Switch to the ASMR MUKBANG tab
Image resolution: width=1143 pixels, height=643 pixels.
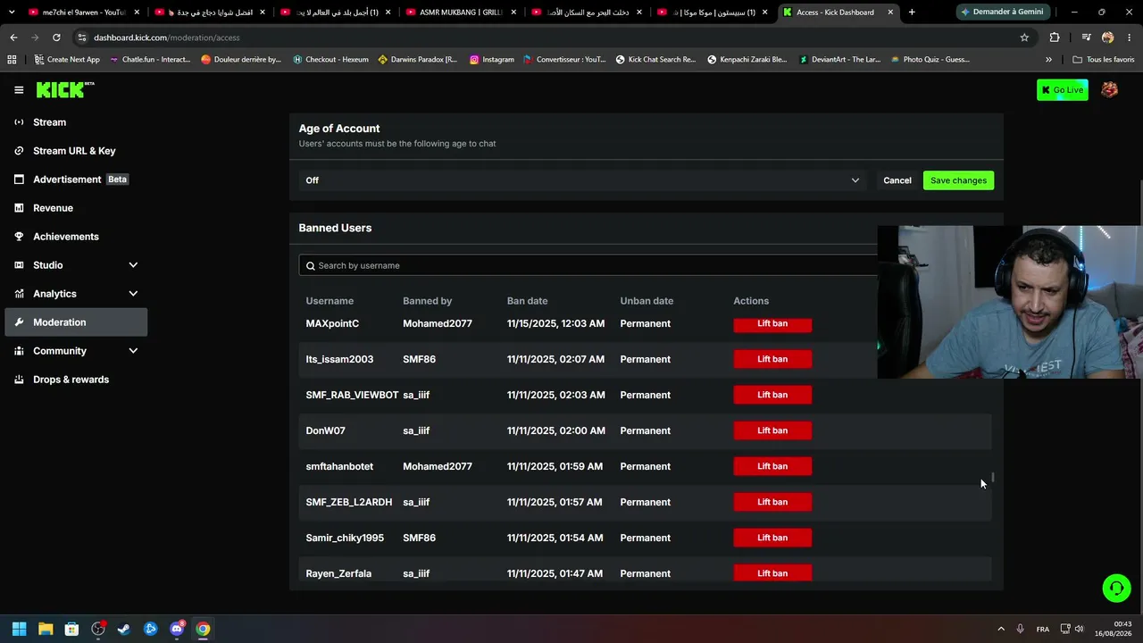tap(460, 13)
